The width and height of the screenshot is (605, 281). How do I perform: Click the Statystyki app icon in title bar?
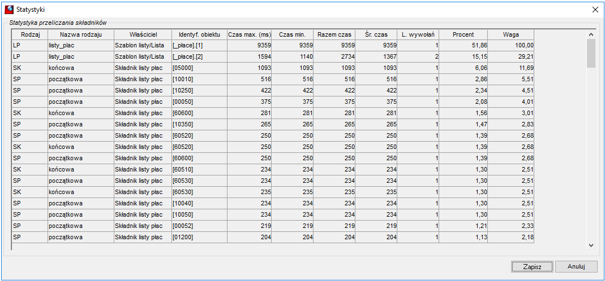pos(8,8)
